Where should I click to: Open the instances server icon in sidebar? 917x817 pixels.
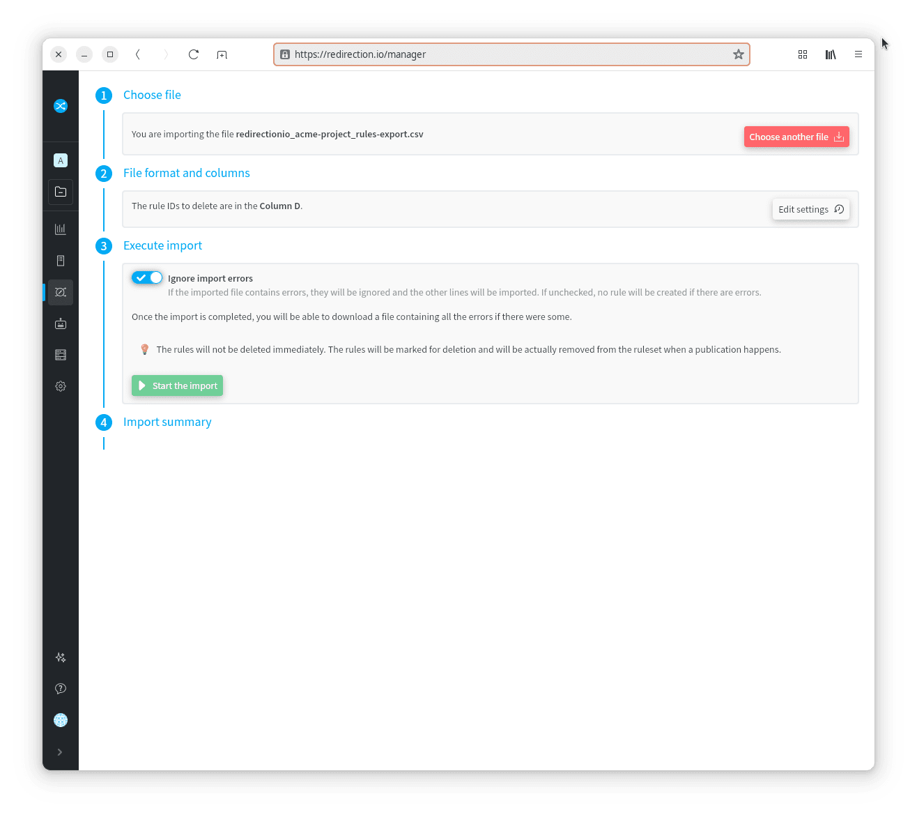[x=61, y=355]
